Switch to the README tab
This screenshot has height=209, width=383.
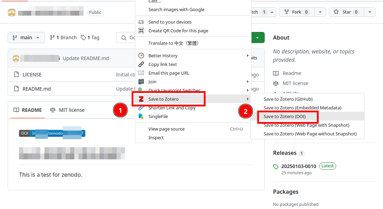28,110
